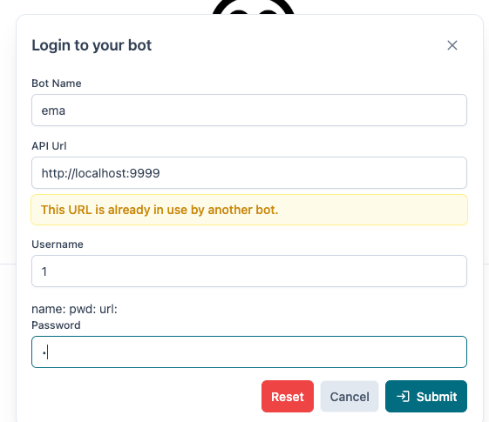Place cursor after localhost:9999 text
Viewport: 489px width, 422px height.
click(x=161, y=173)
